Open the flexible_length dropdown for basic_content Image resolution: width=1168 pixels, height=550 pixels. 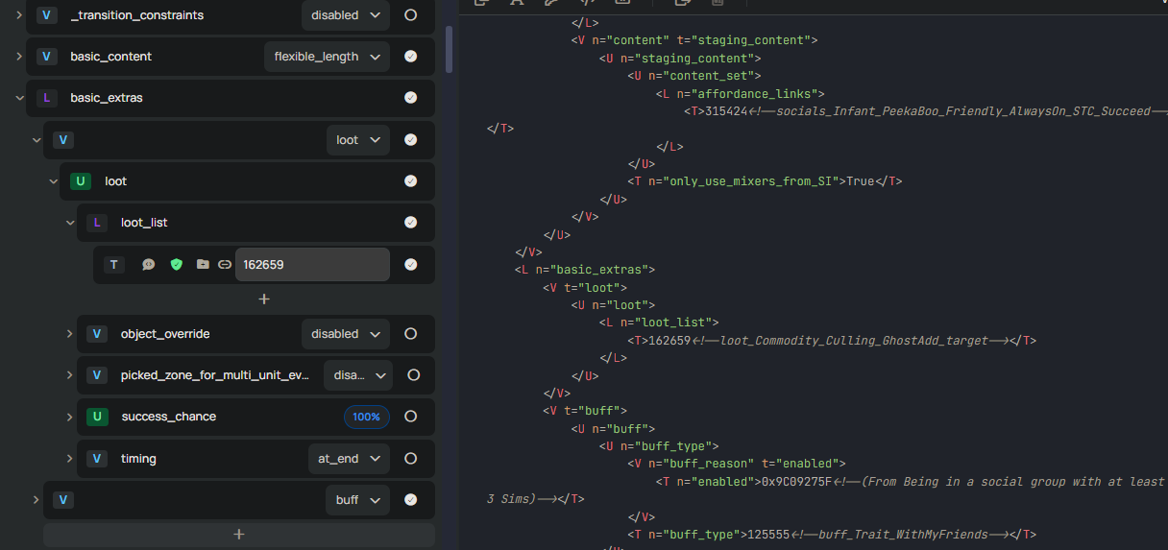pos(327,57)
